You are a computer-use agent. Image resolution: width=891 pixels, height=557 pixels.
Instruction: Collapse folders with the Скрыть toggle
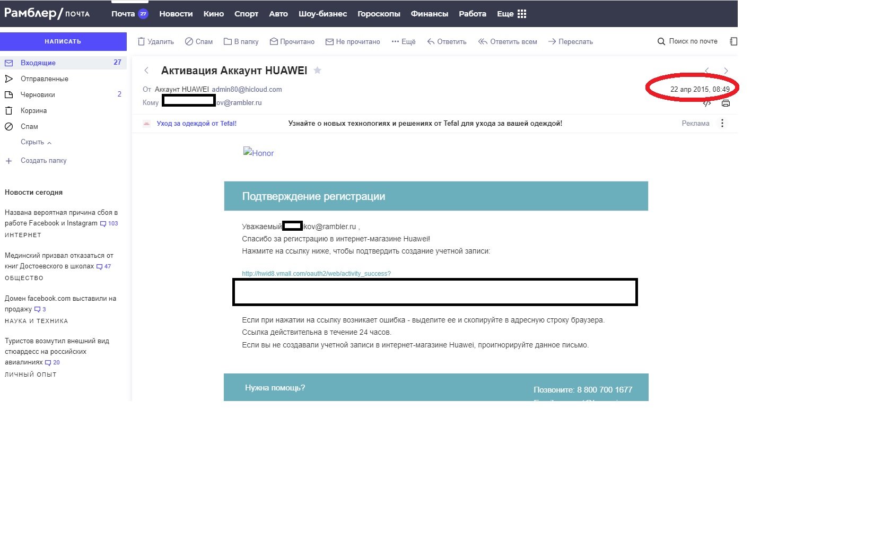click(36, 142)
